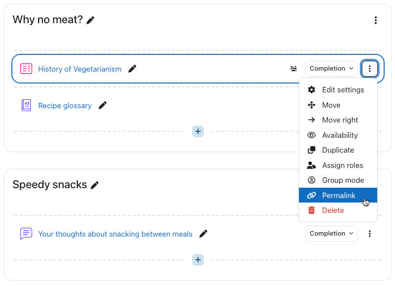This screenshot has height=286, width=395.
Task: Click the snacking forum activity icon
Action: point(26,234)
